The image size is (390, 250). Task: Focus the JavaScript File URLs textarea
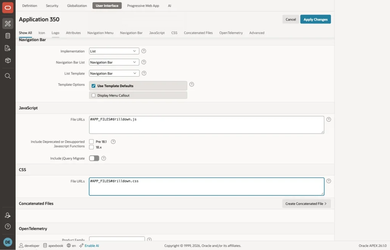coord(206,125)
